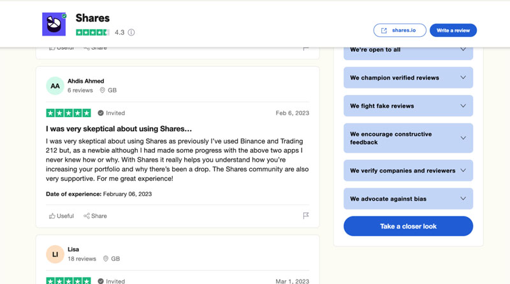Open Ahdis Ahmed's profile name
This screenshot has height=284, width=510.
pyautogui.click(x=86, y=81)
